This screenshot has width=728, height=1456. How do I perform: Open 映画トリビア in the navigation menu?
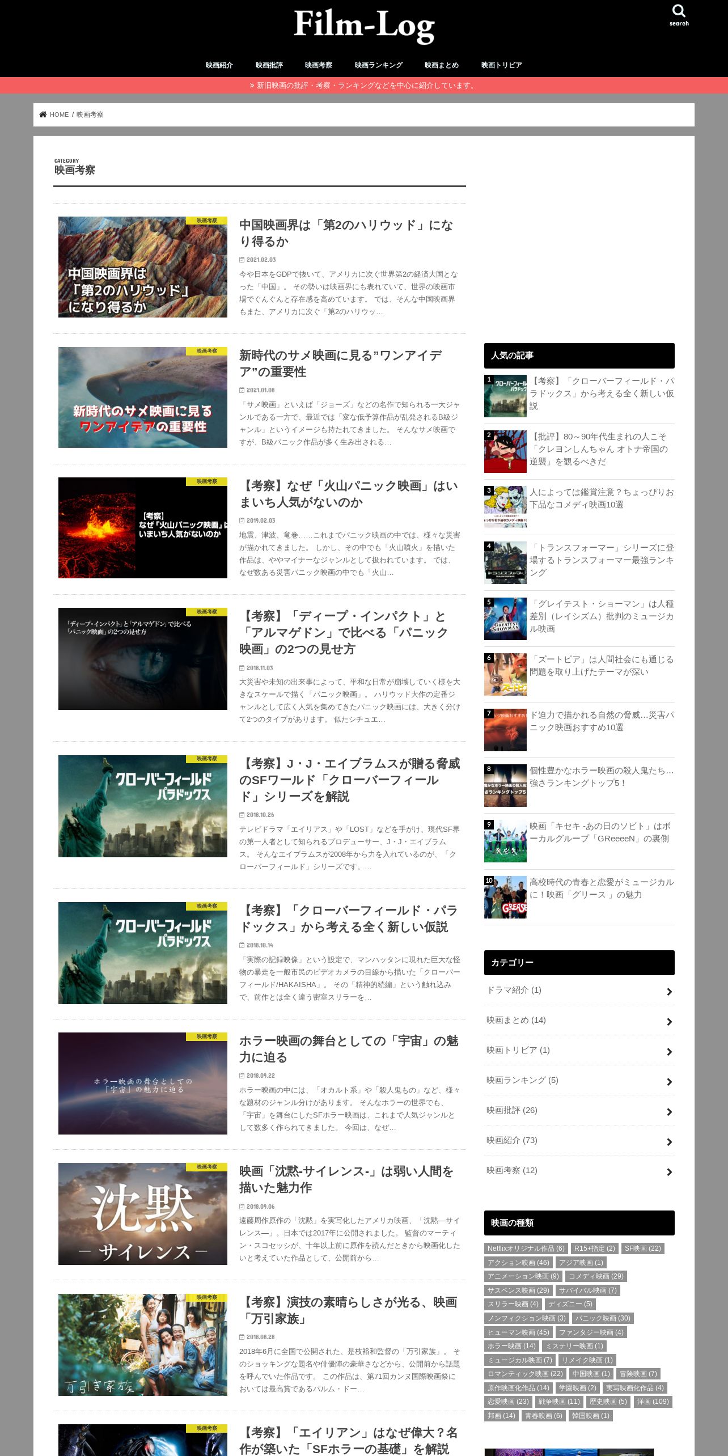coord(502,65)
